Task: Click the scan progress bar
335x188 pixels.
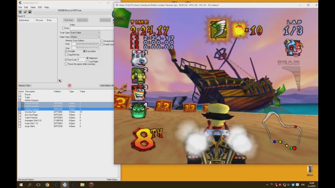Action: point(73,13)
